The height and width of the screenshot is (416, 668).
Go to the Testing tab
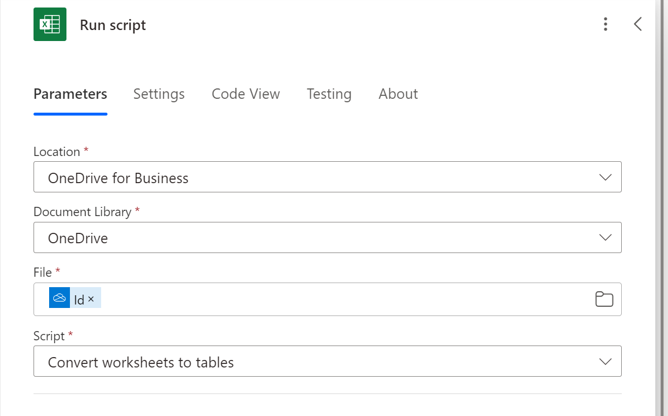coord(329,94)
